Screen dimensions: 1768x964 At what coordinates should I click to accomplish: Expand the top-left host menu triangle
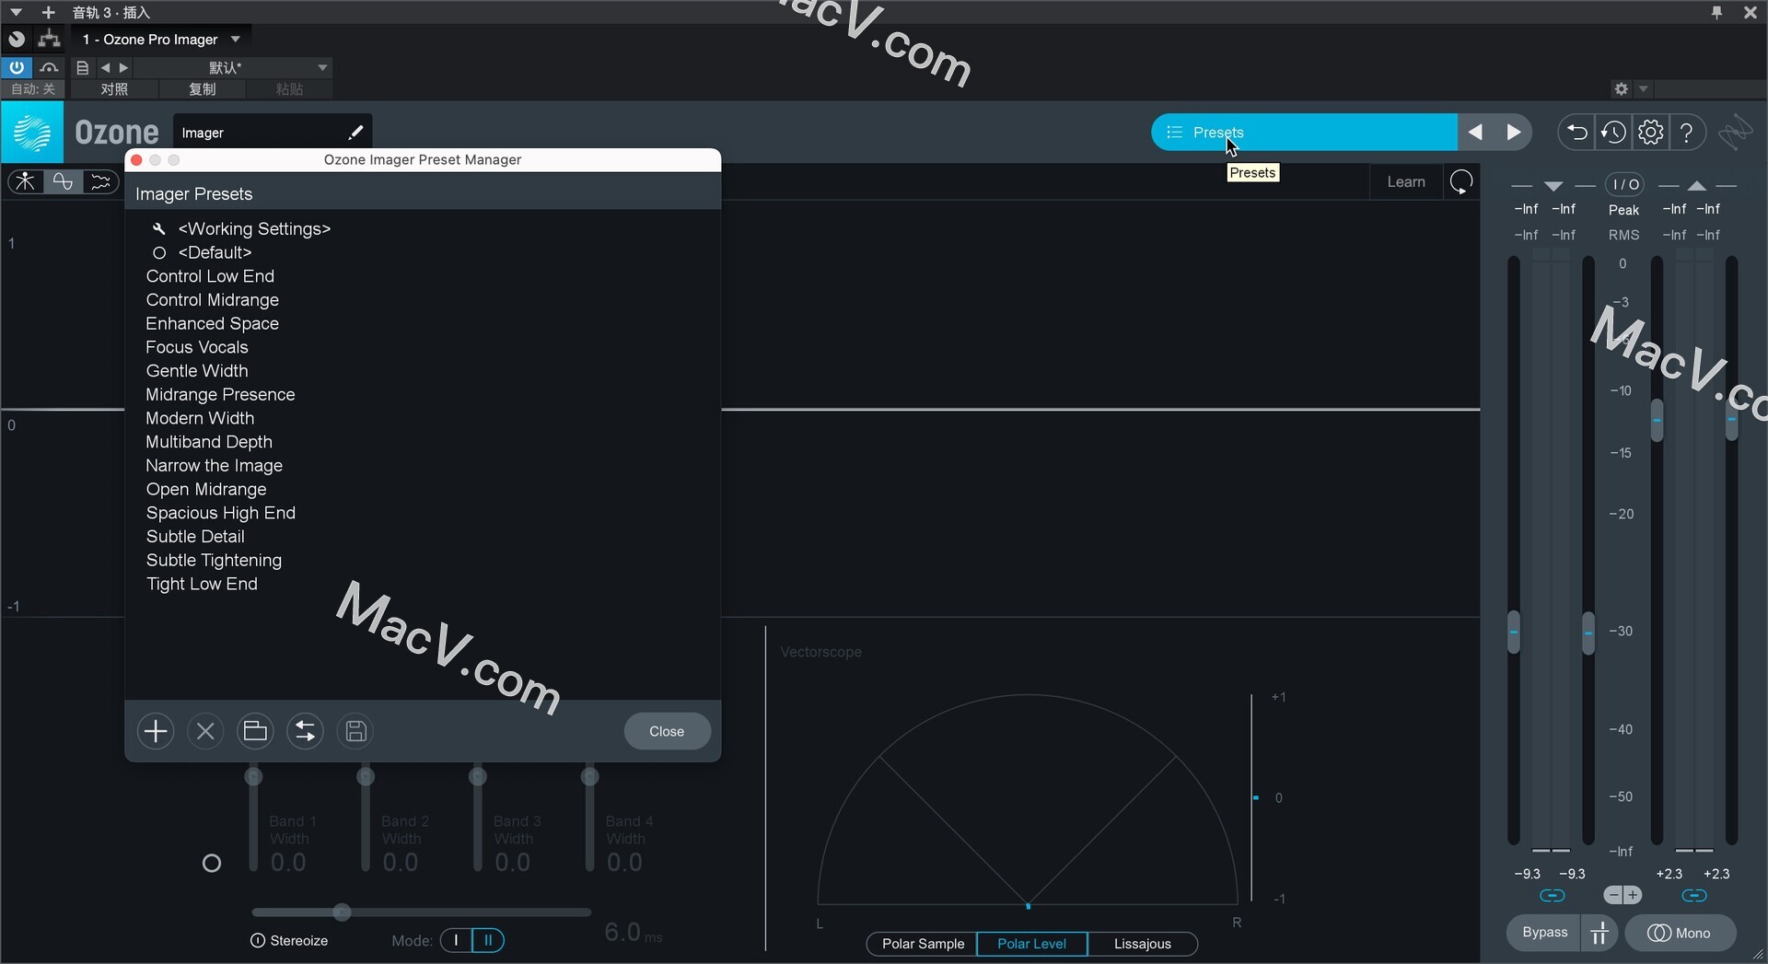[16, 12]
